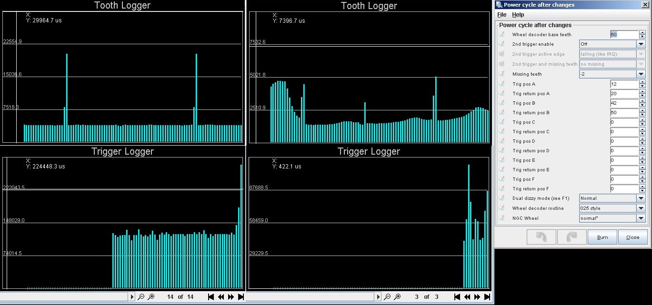Viewport: 652px width, 305px height.
Task: Open the Help menu
Action: click(518, 15)
